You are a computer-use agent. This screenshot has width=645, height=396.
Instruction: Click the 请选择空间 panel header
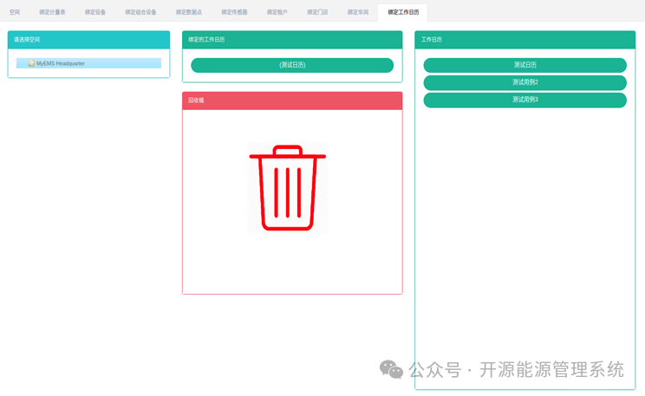click(x=88, y=40)
